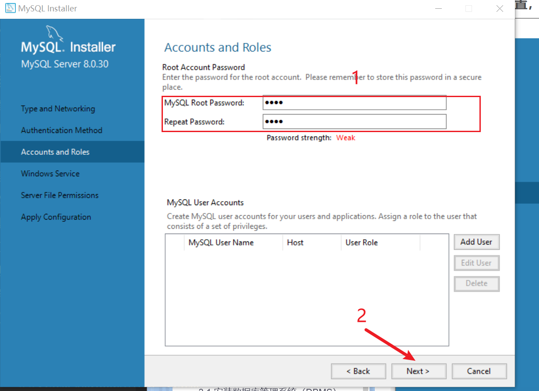
Task: Click the Weak password strength label
Action: (345, 138)
